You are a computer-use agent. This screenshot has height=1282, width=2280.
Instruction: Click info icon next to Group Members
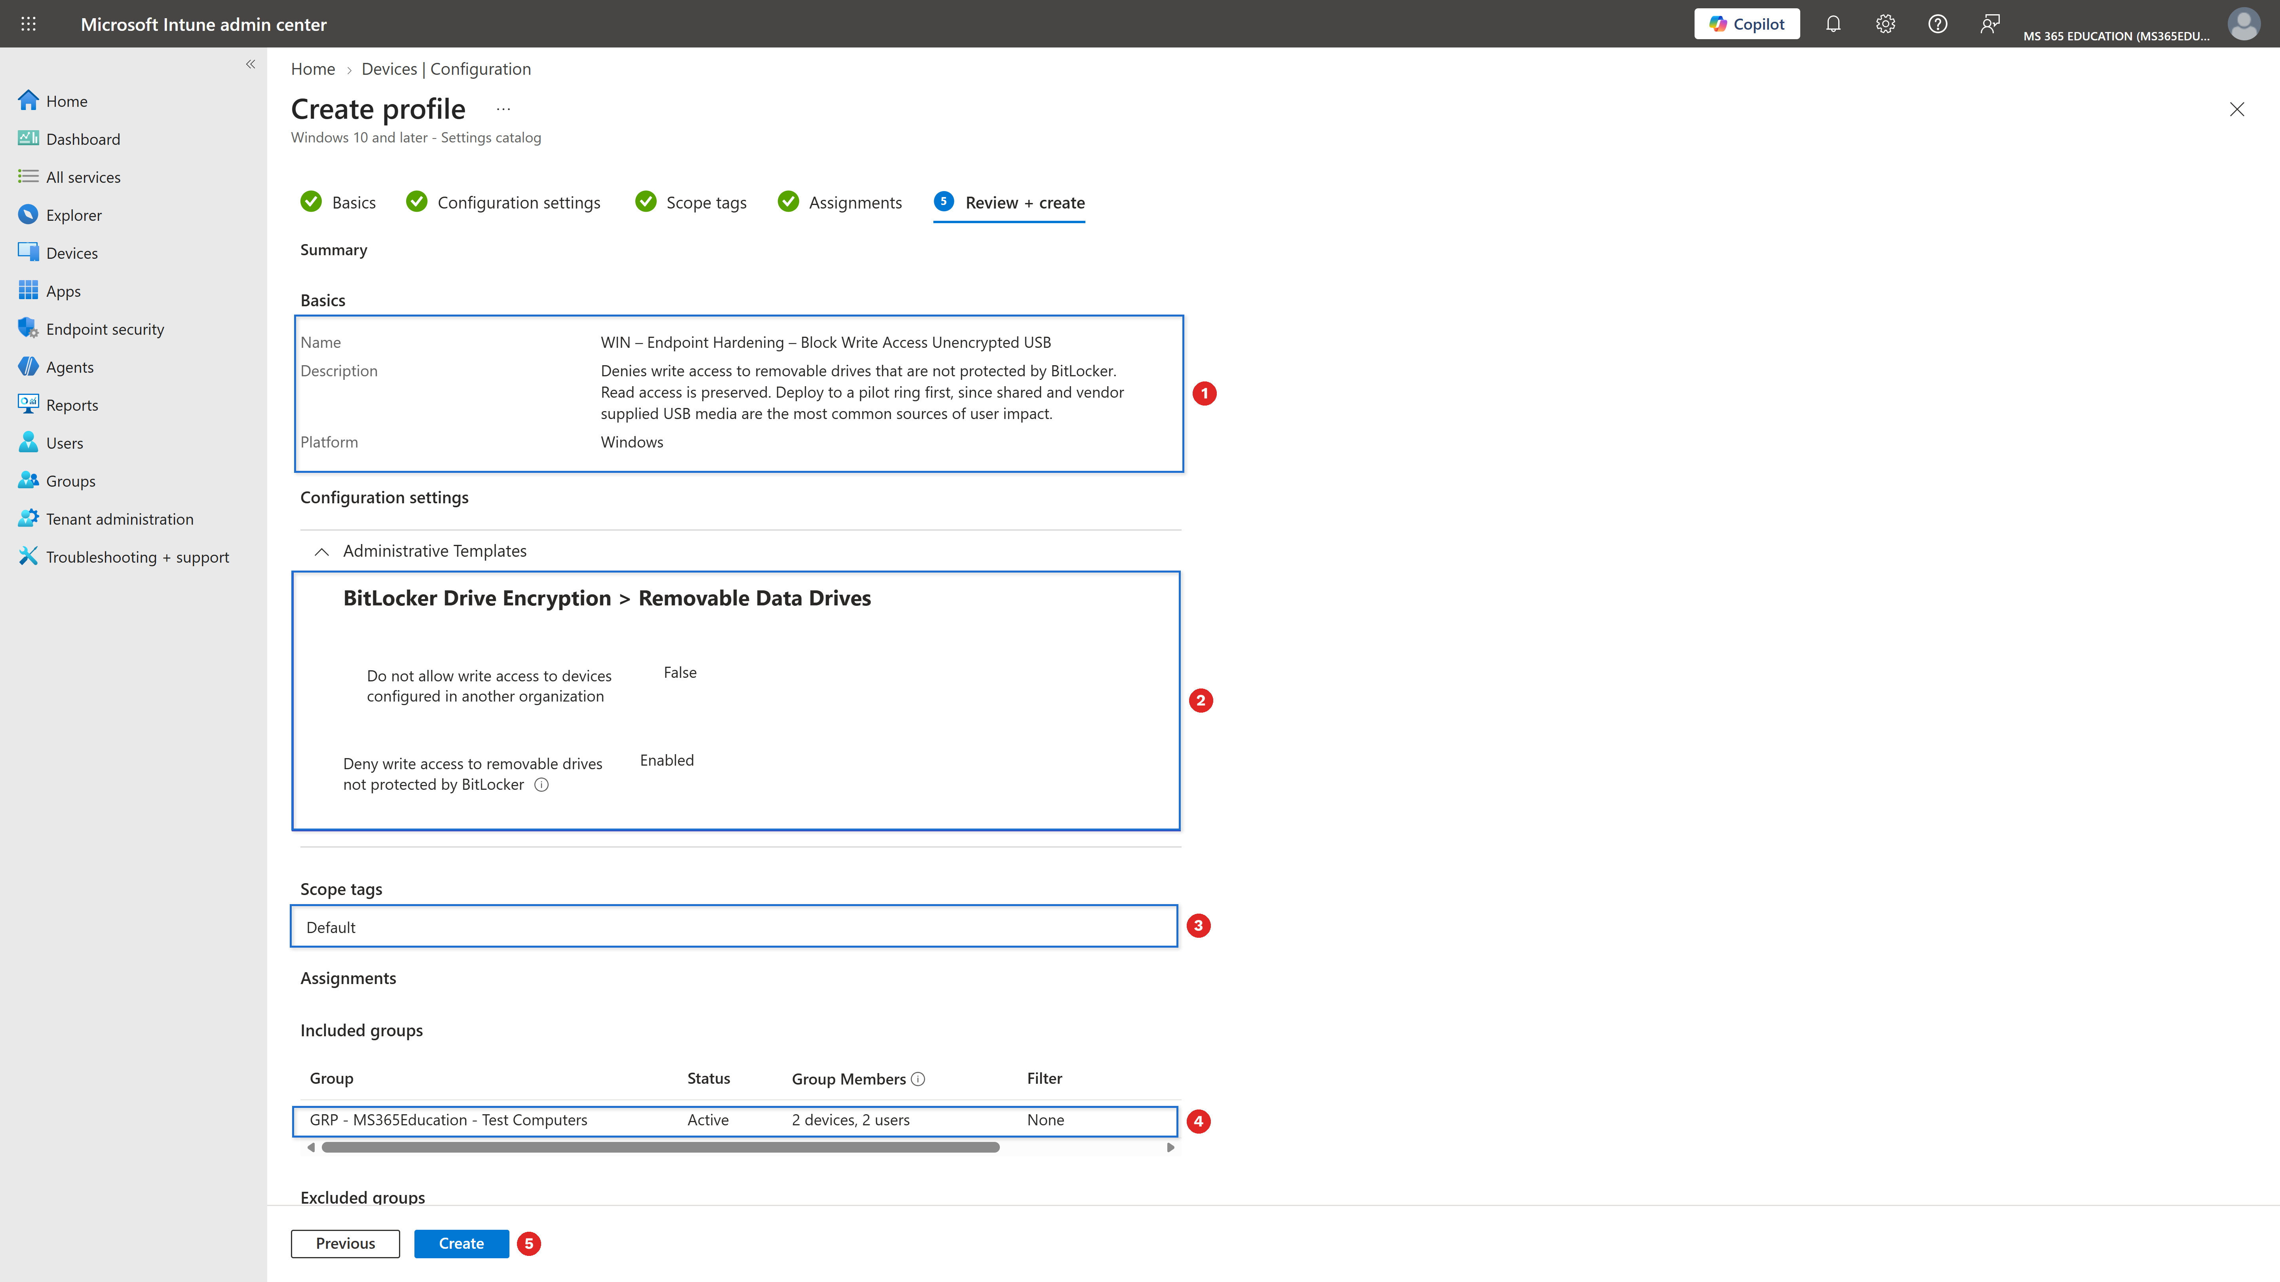[x=918, y=1079]
